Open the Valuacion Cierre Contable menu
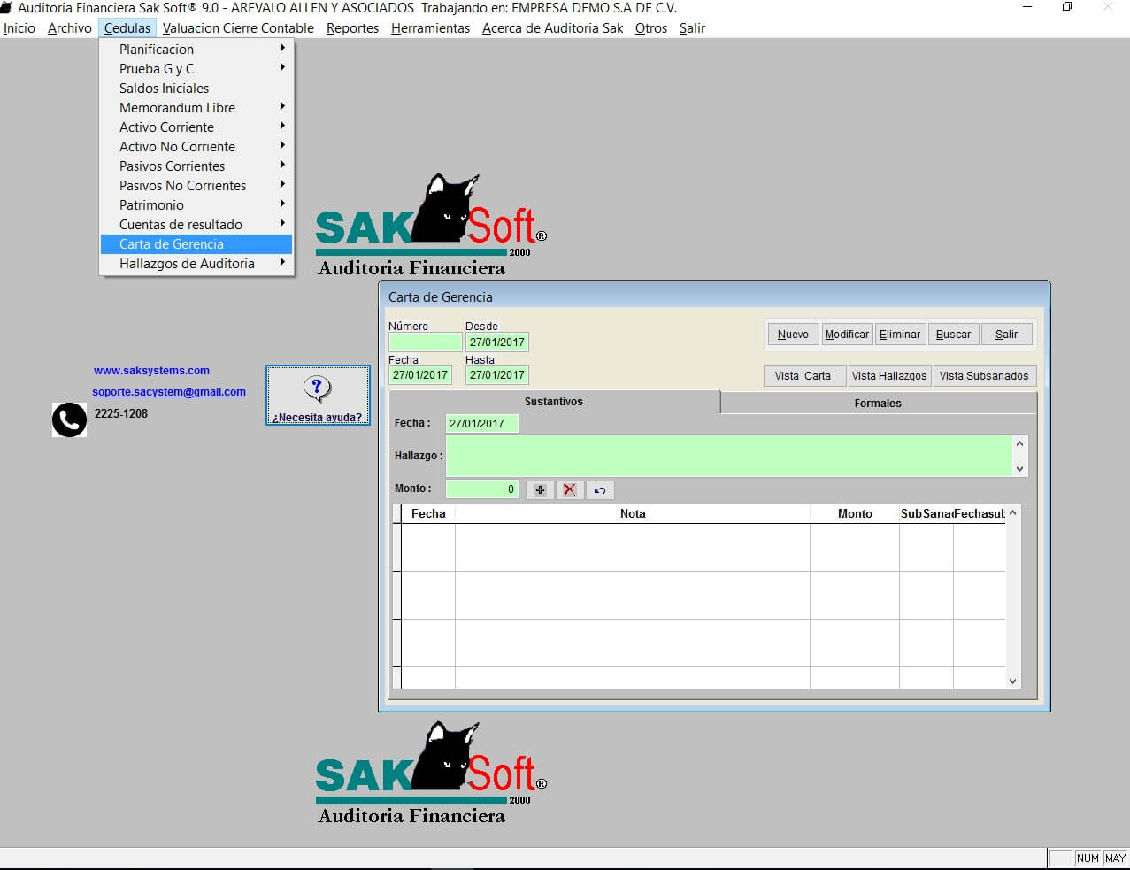The height and width of the screenshot is (870, 1130). click(238, 28)
